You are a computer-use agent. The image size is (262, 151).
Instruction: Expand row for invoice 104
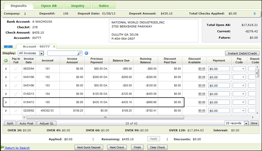[6, 94]
